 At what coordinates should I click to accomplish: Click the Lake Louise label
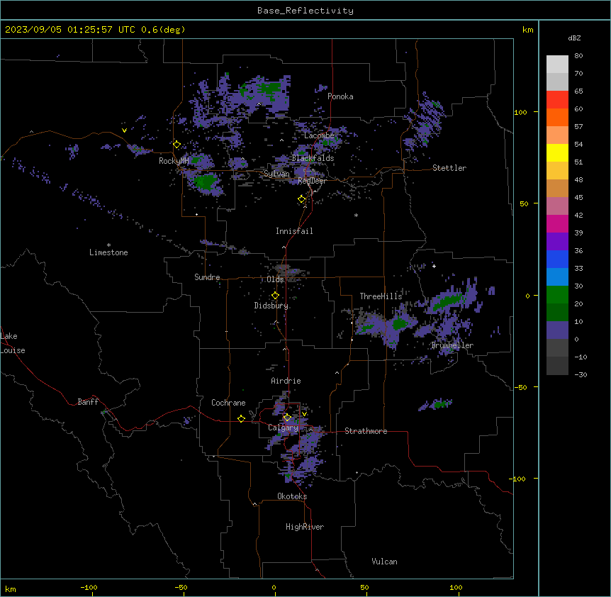pyautogui.click(x=13, y=343)
